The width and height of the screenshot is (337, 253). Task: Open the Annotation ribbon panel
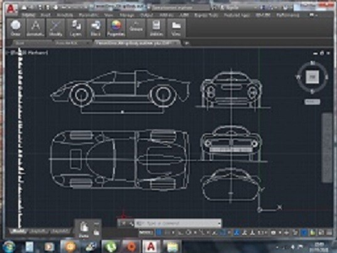(x=36, y=28)
